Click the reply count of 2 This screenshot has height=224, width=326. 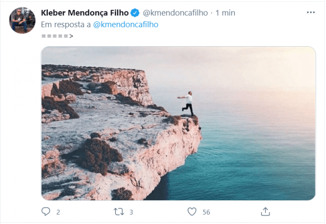pos(58,212)
